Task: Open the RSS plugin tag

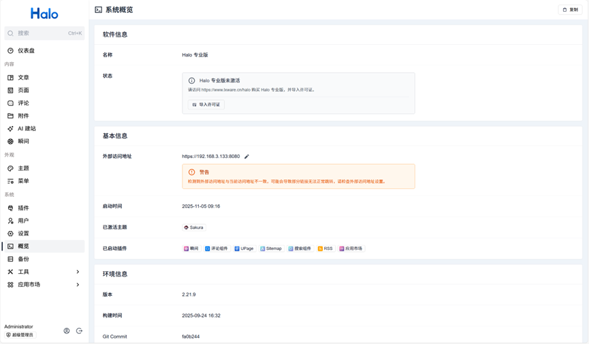Action: [325, 249]
